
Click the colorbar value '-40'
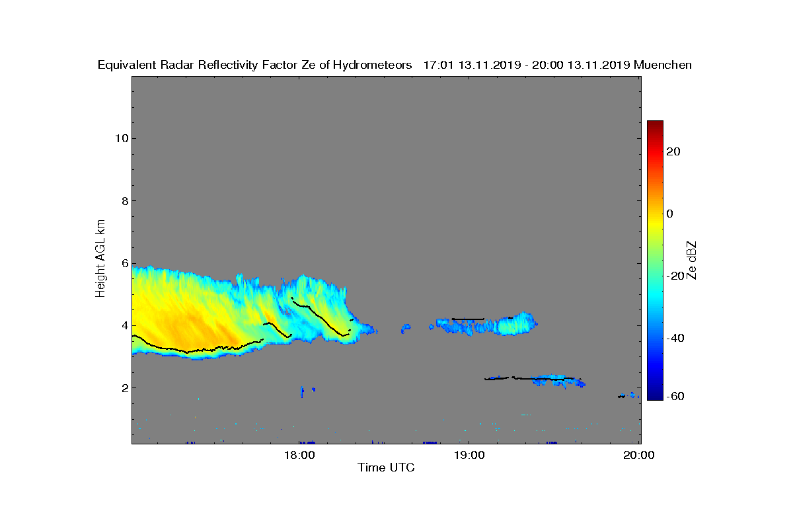[x=676, y=339]
